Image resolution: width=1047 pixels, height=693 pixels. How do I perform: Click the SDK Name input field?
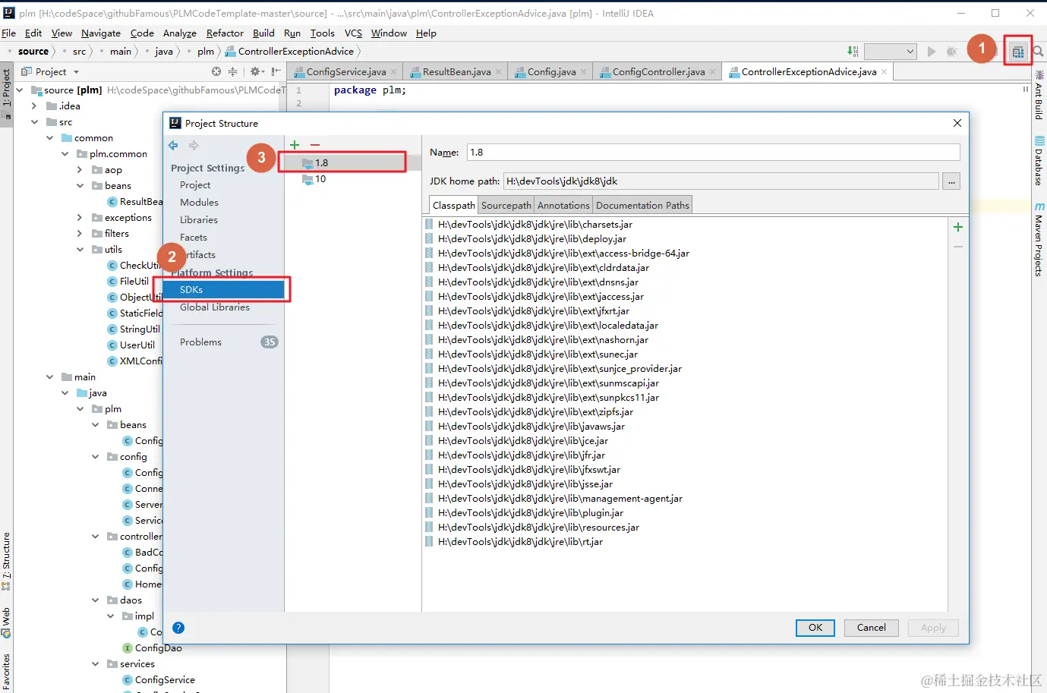(x=713, y=153)
